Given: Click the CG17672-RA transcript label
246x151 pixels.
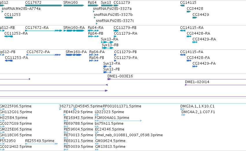Looking at the screenshot, I should [37, 27].
